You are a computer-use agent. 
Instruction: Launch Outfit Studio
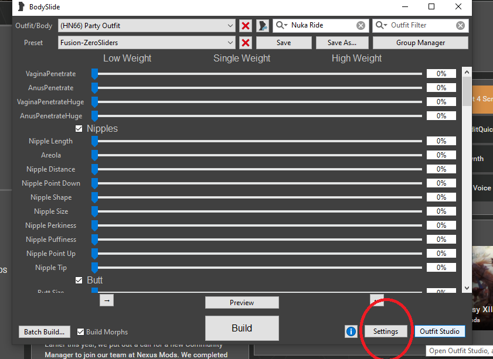pyautogui.click(x=440, y=331)
